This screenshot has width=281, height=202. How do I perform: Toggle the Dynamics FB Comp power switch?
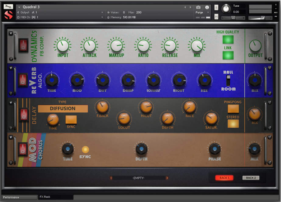click(23, 45)
